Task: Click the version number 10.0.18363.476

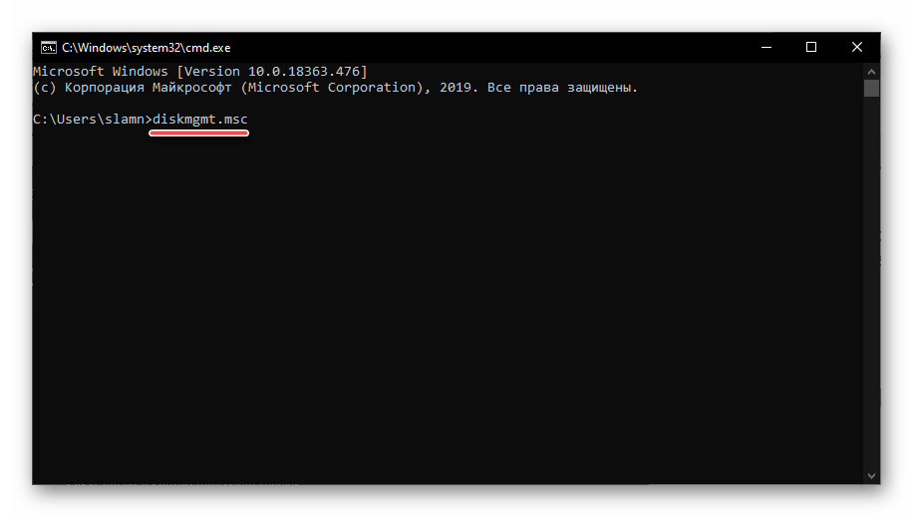Action: click(x=305, y=72)
